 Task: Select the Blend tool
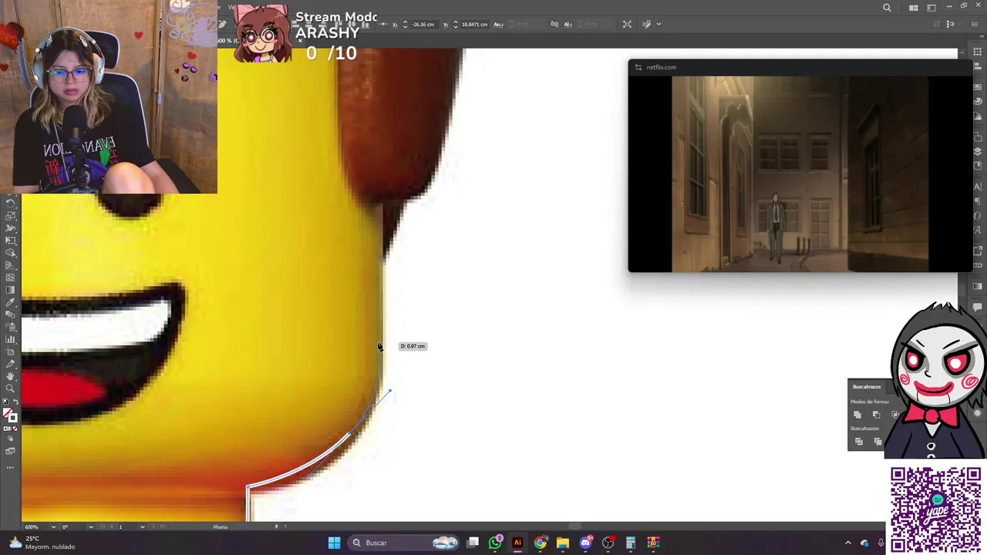click(10, 314)
